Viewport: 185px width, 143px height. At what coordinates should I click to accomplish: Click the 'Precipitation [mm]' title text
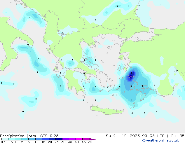click(19, 136)
